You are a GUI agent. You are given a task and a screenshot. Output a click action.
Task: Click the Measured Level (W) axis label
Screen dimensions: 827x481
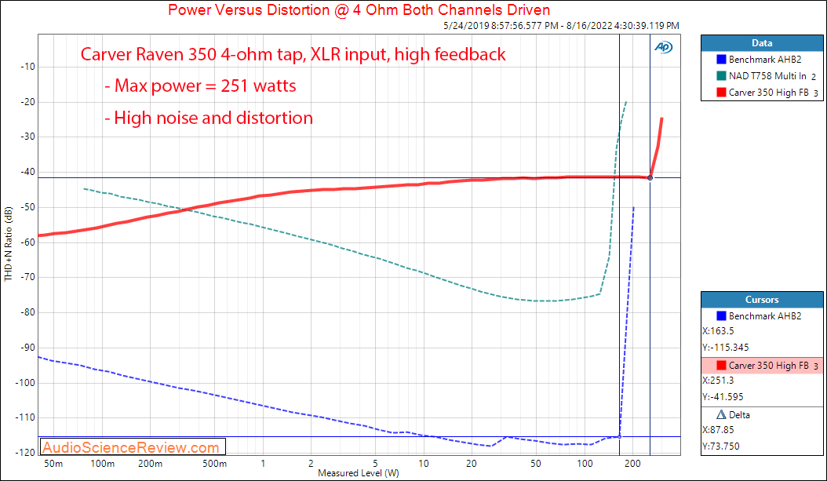point(359,473)
